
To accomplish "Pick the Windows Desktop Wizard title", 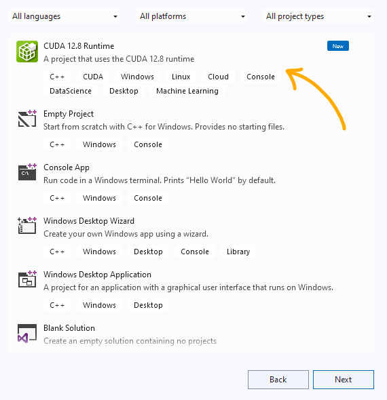I will tap(89, 221).
